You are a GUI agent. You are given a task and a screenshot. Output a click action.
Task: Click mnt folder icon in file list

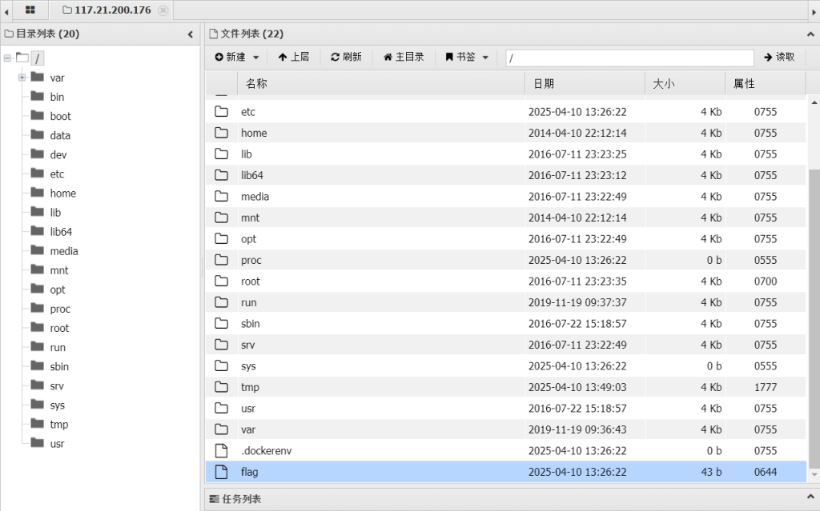click(222, 218)
